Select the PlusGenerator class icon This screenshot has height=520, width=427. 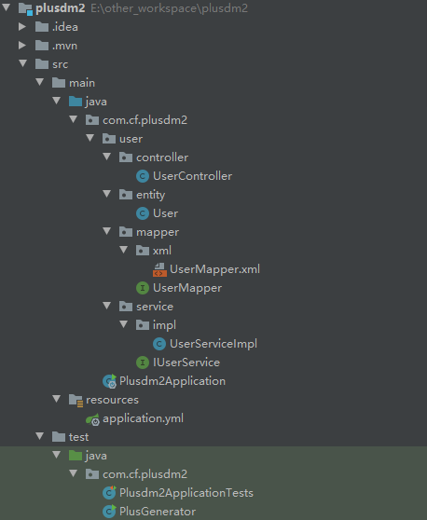point(109,512)
